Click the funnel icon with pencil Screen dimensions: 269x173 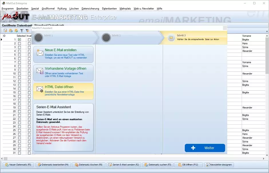point(27,31)
